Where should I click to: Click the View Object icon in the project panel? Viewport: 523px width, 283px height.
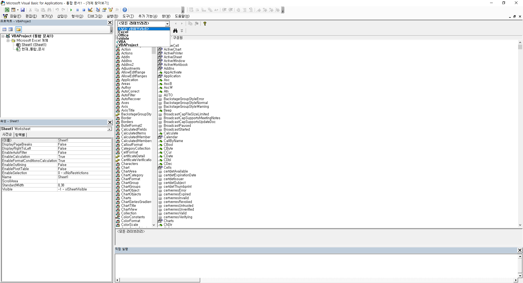coord(11,29)
